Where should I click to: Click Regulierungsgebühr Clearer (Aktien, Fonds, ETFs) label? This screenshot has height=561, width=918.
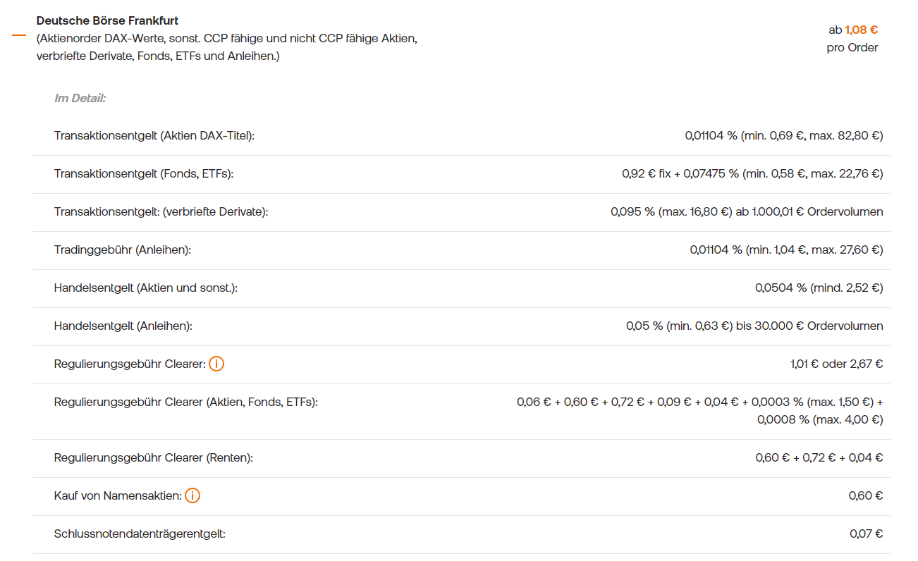[186, 402]
